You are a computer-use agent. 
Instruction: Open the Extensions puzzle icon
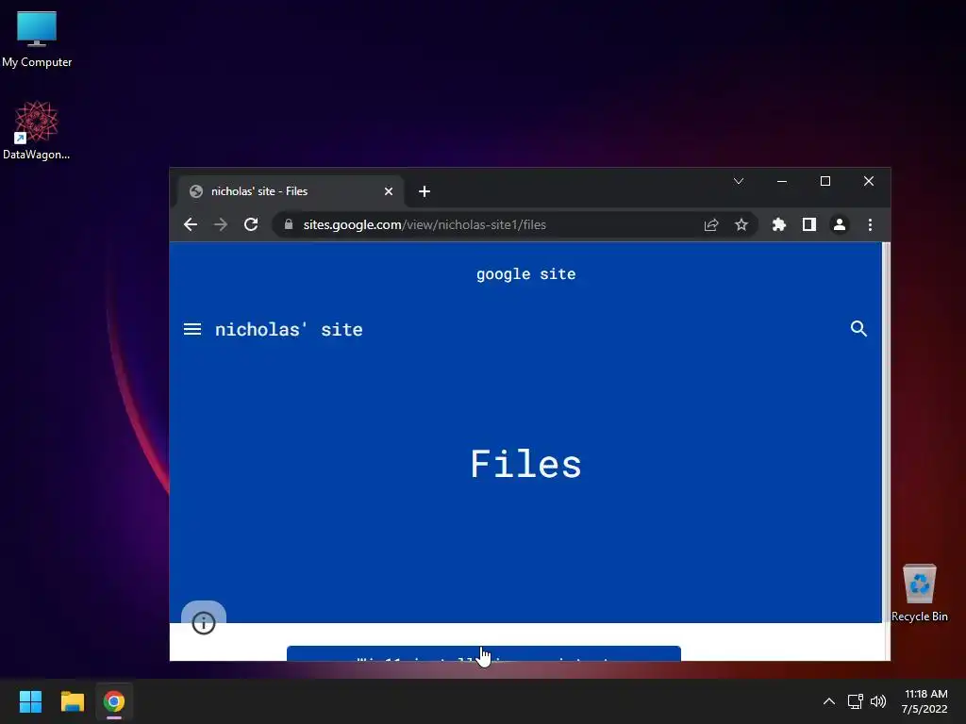click(778, 224)
